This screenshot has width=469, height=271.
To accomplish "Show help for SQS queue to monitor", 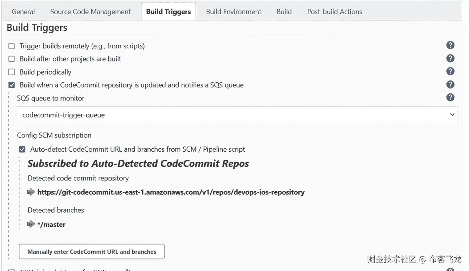I will click(450, 97).
